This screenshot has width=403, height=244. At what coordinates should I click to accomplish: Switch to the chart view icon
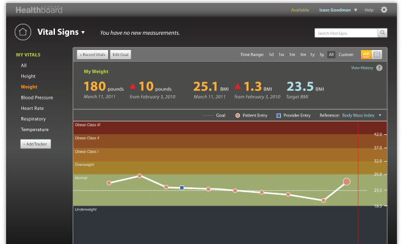[366, 55]
